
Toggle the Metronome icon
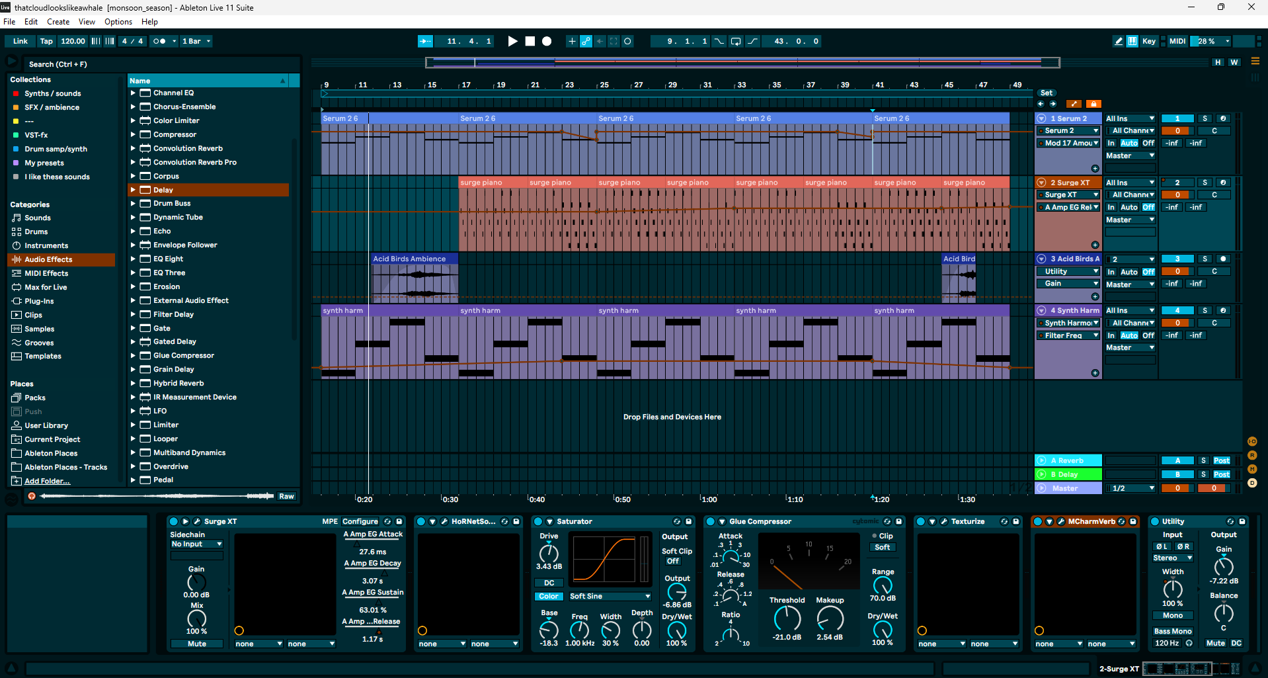click(x=159, y=41)
